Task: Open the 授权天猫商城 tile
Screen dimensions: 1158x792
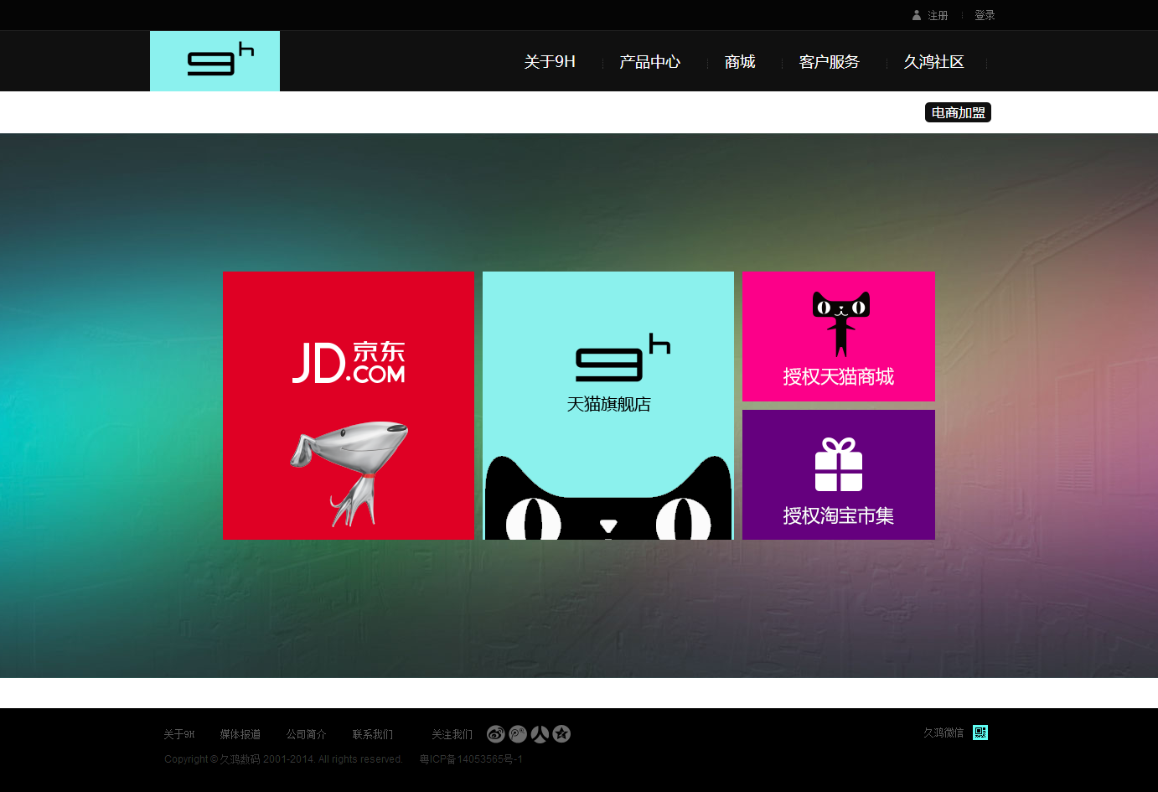Action: [839, 336]
